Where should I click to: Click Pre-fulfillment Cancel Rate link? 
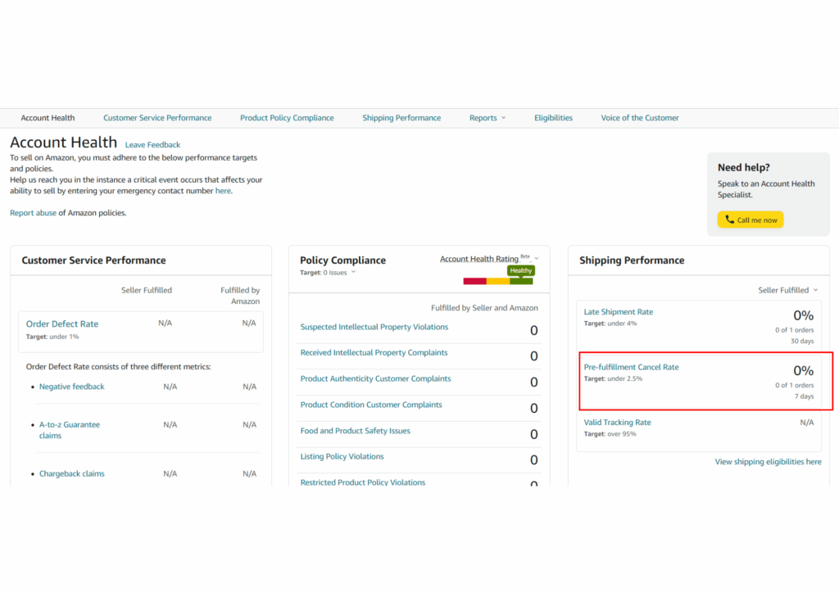[x=631, y=367]
